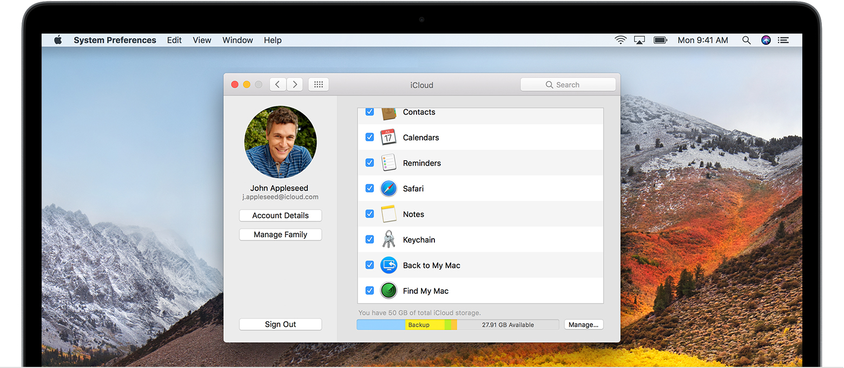This screenshot has height=368, width=844.
Task: Click the Calendars label
Action: (x=421, y=137)
